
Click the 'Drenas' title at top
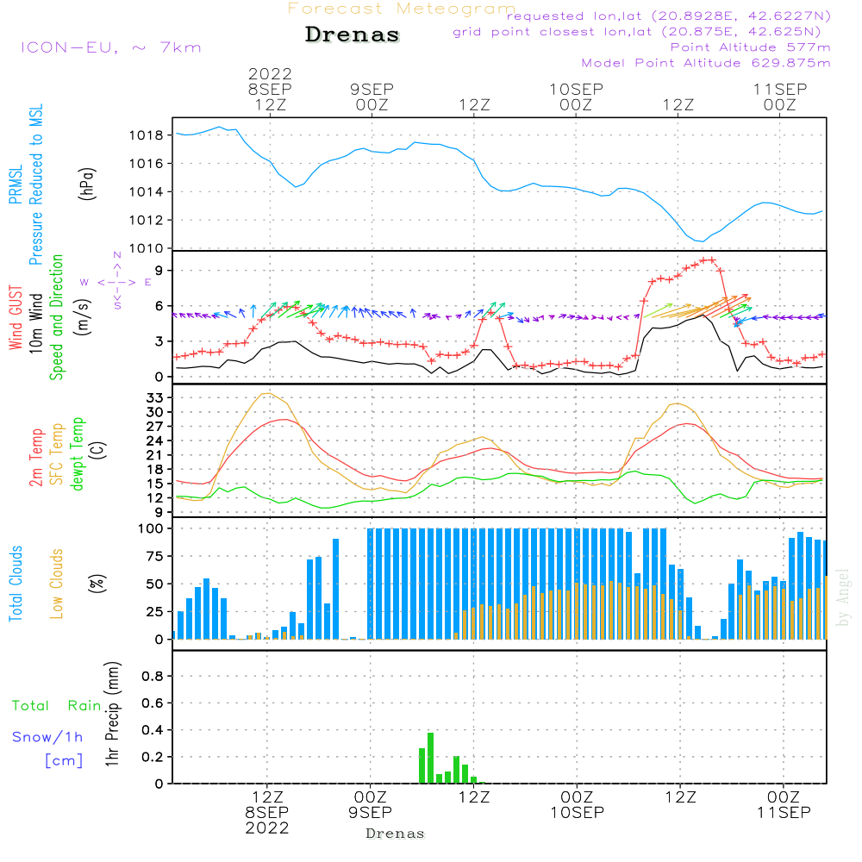coord(352,34)
